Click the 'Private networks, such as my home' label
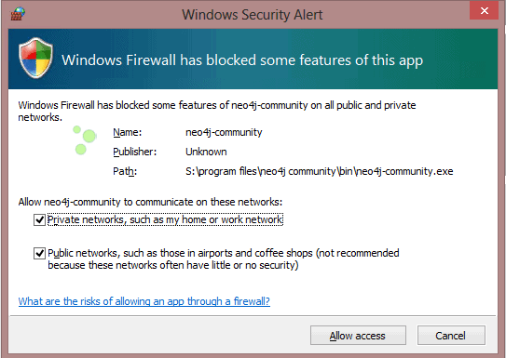 click(x=165, y=219)
